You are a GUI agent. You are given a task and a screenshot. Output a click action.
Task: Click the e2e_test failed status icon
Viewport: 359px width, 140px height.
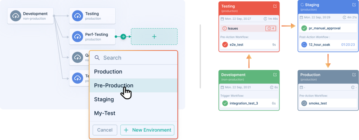[x=225, y=45]
